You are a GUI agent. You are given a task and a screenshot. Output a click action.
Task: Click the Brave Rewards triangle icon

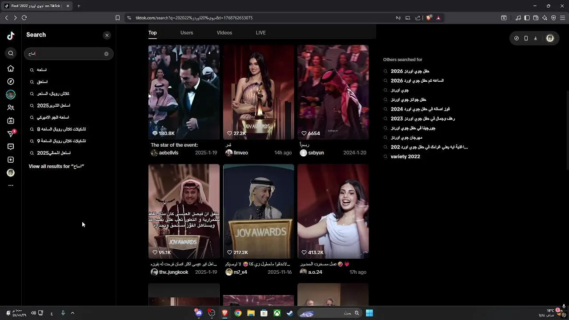pyautogui.click(x=438, y=18)
